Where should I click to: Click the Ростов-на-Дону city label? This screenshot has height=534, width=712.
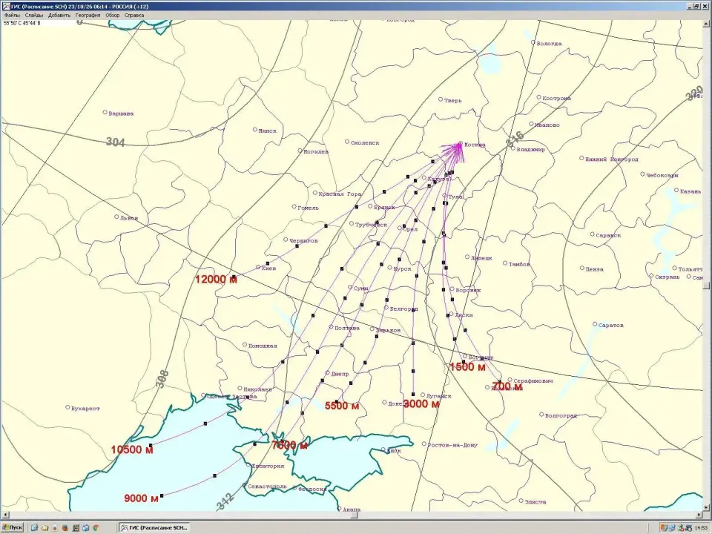[x=452, y=445]
